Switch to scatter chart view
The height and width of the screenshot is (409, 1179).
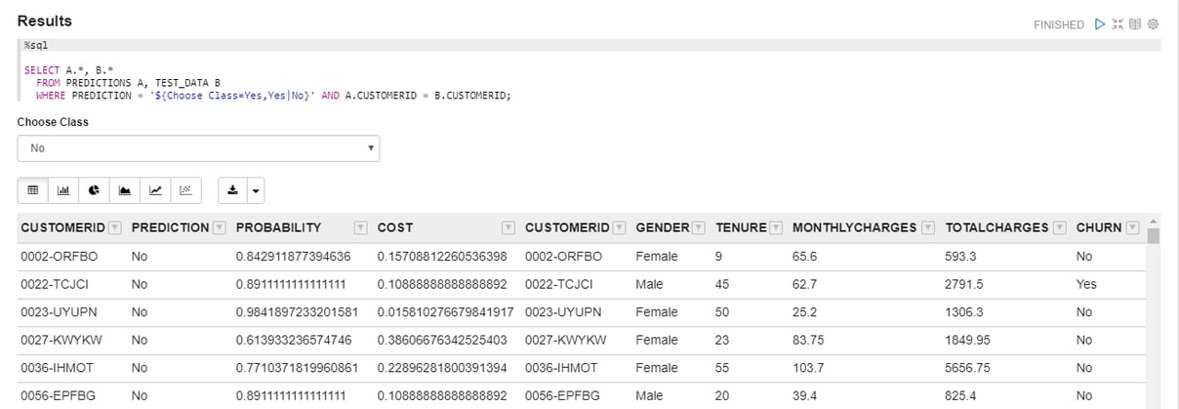[x=185, y=190]
